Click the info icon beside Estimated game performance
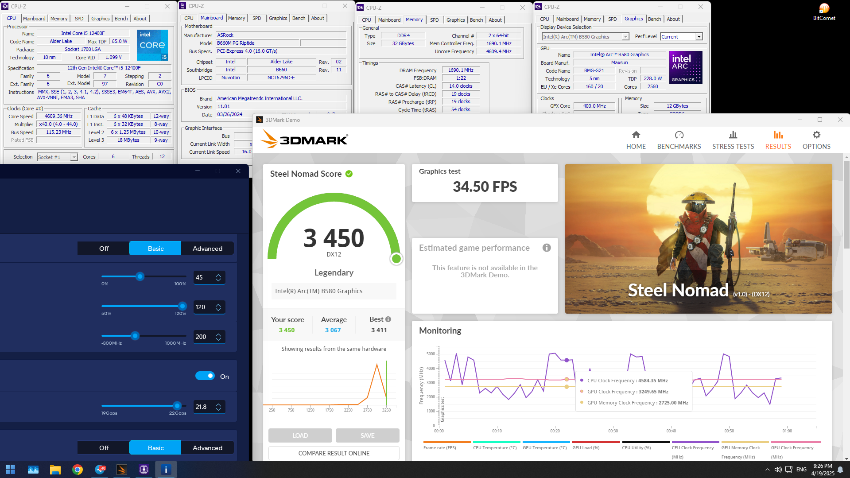 (x=547, y=248)
